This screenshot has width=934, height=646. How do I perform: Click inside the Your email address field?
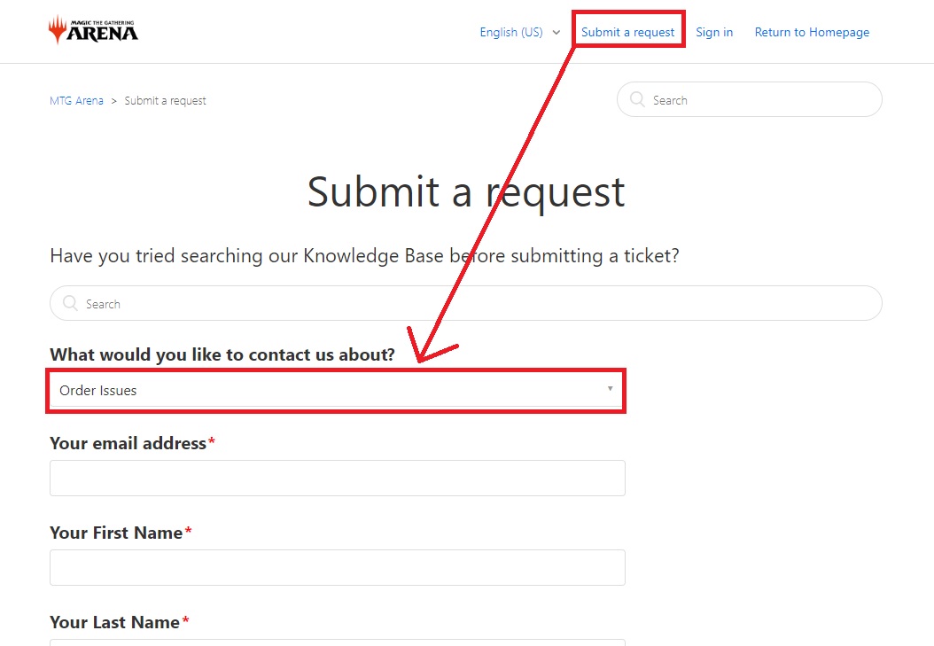coord(337,478)
